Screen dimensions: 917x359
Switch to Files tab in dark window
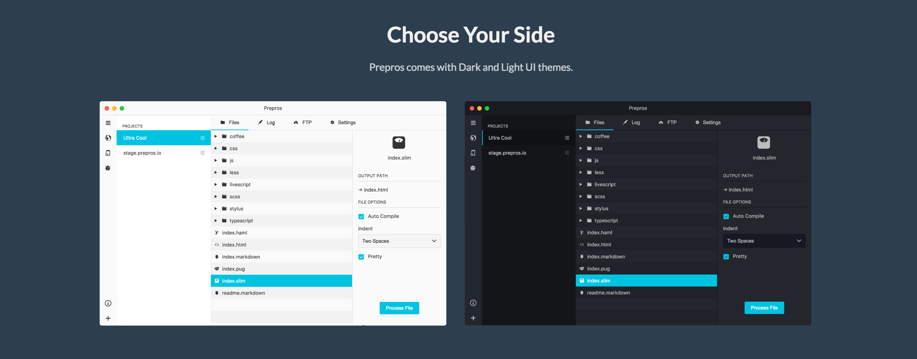(x=594, y=122)
